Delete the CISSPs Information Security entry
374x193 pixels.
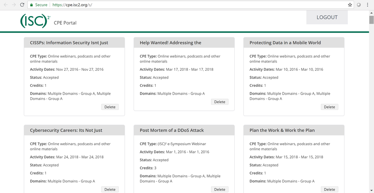click(x=110, y=107)
